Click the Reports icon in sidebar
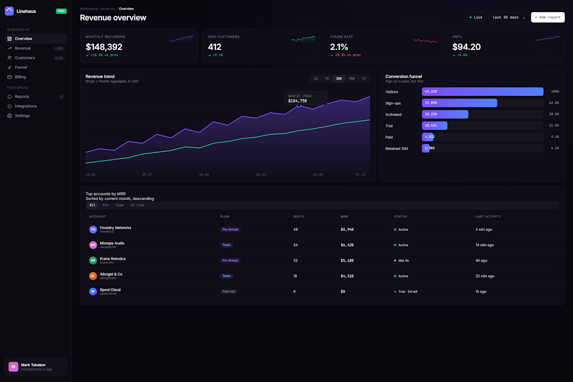This screenshot has width=573, height=382. pos(9,96)
